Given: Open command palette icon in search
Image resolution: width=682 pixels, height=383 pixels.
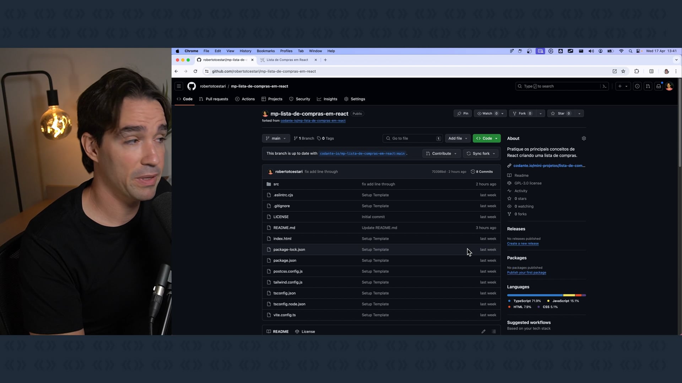Looking at the screenshot, I should (x=604, y=86).
